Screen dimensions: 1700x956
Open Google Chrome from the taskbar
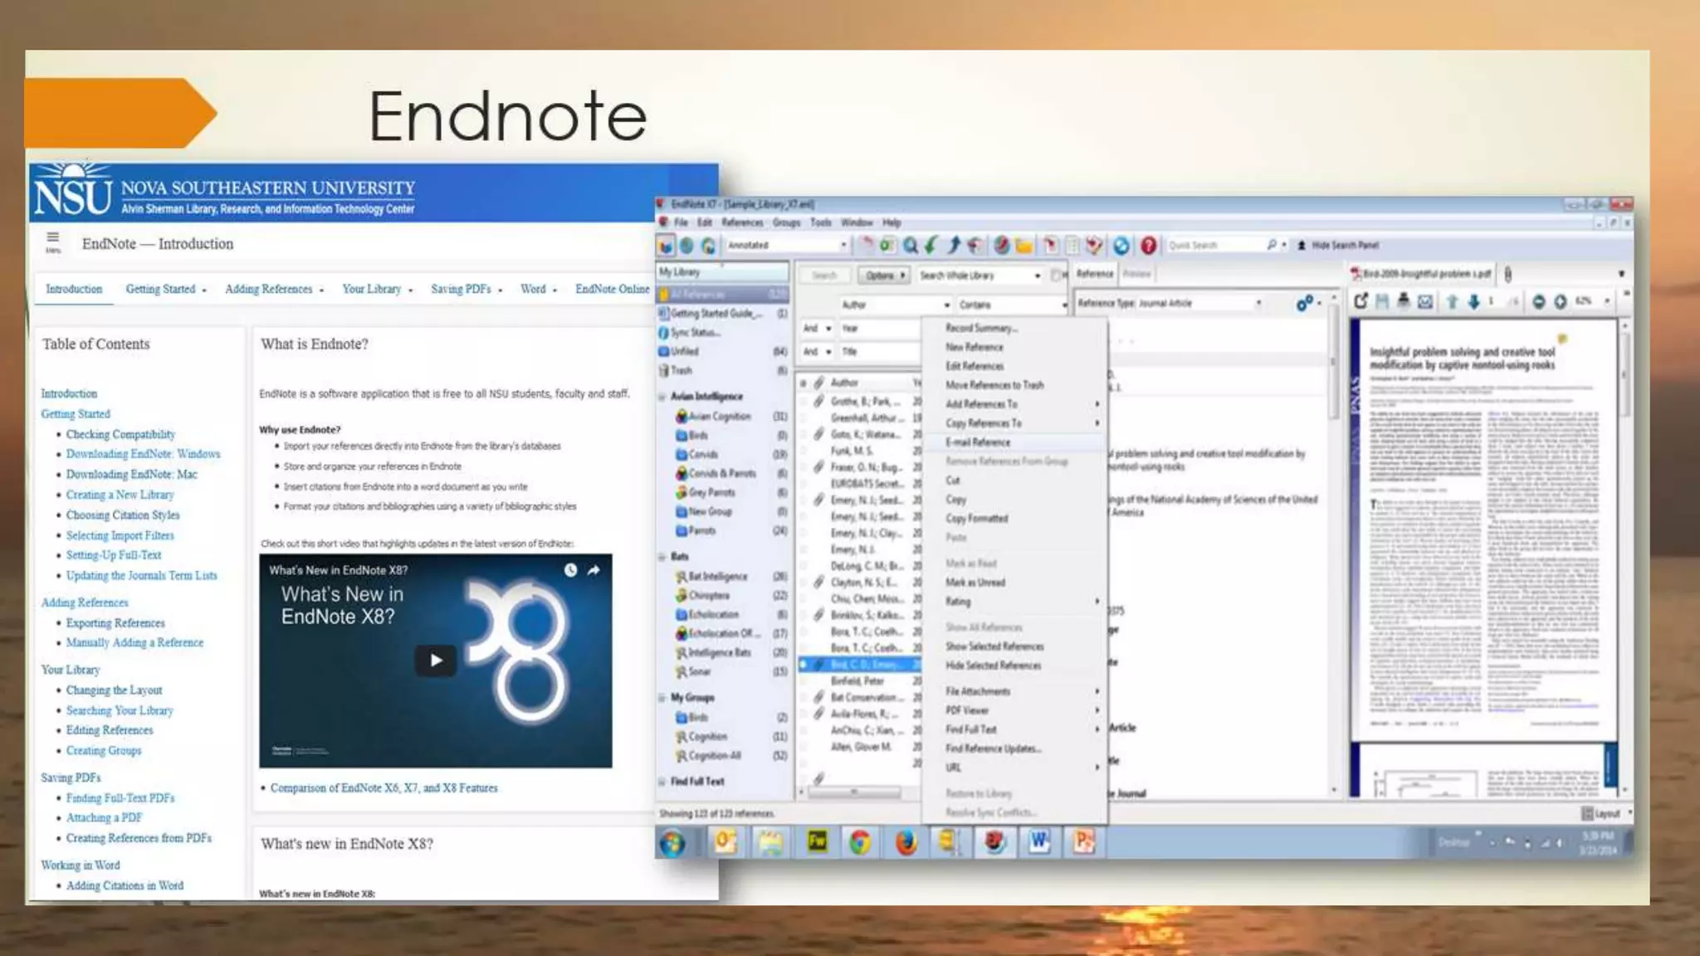tap(860, 842)
